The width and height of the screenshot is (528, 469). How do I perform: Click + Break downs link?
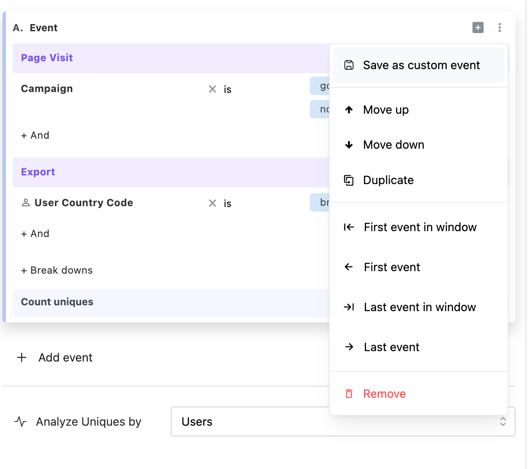click(x=57, y=270)
